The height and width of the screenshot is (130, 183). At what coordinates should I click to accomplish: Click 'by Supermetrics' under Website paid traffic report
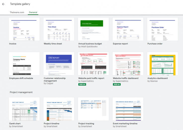[x=86, y=81]
